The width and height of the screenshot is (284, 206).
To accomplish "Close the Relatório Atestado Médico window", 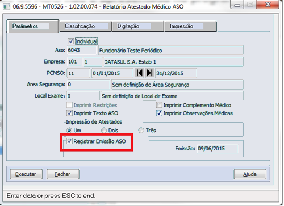I will (x=268, y=5).
